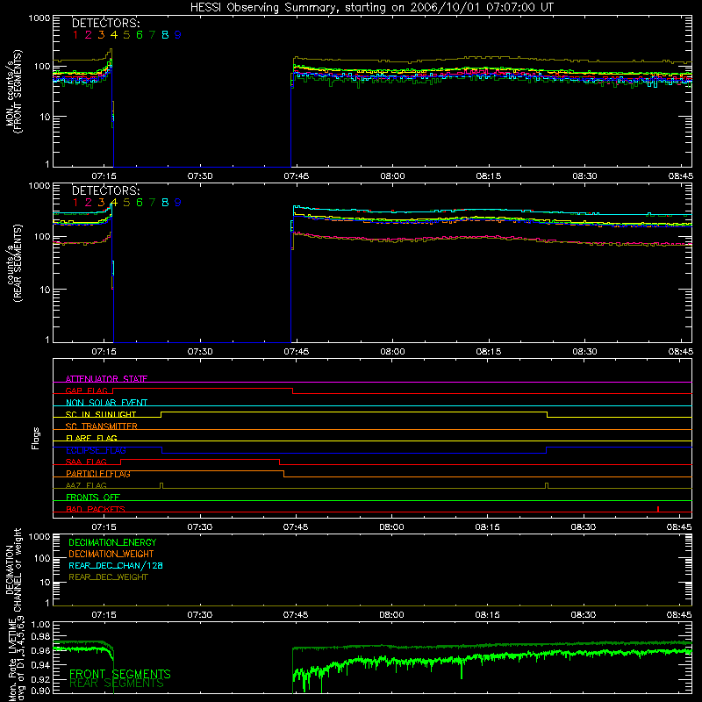This screenshot has height=702, width=702.
Task: Select olive detector 5 in front segments legend
Action: pos(126,35)
